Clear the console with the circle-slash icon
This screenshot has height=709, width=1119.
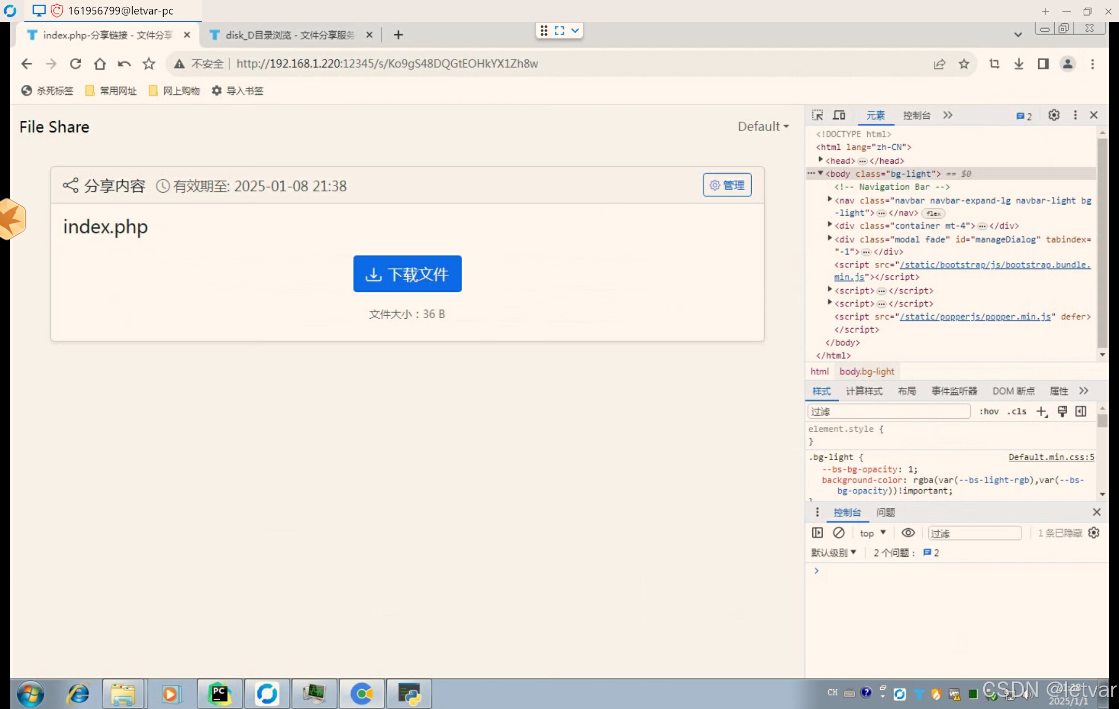[x=839, y=533]
